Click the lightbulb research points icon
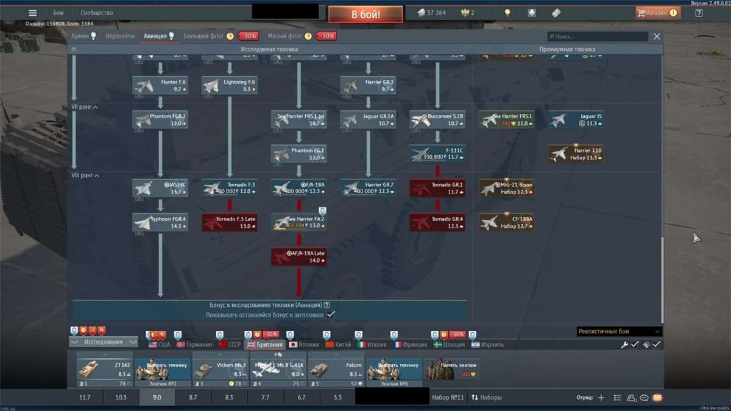Viewport: 731px width, 411px height. [x=507, y=13]
